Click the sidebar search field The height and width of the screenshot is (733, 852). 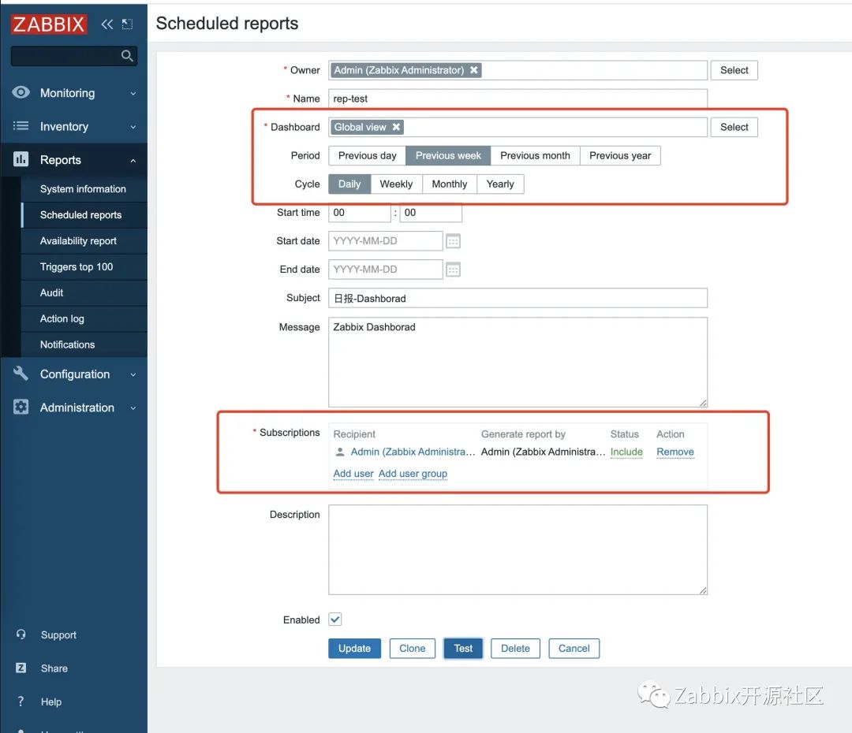point(74,55)
